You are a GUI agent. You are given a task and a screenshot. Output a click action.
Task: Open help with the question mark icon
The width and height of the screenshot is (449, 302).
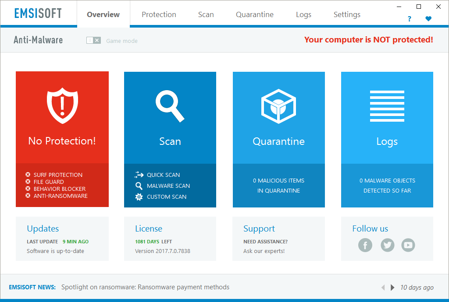click(x=410, y=19)
